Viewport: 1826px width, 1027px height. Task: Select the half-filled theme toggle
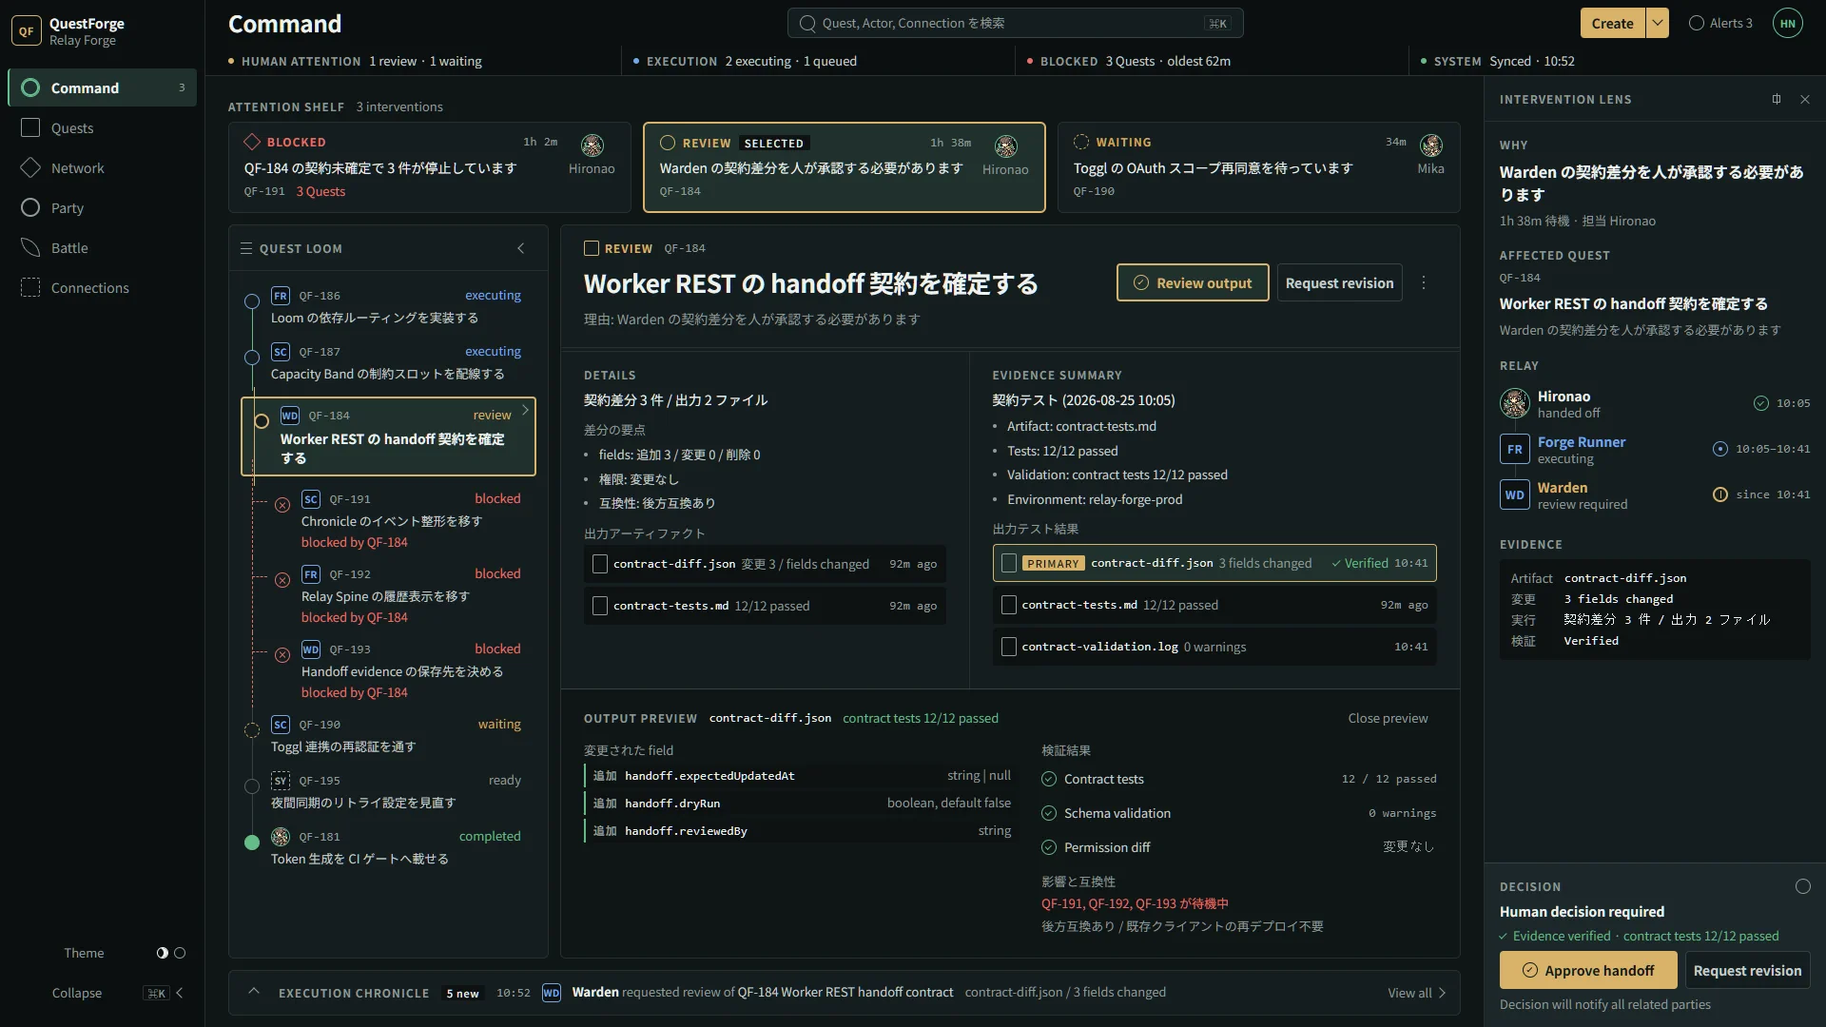tap(163, 953)
